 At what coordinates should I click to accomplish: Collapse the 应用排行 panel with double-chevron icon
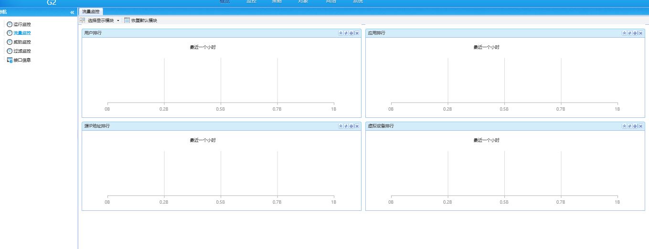pyautogui.click(x=625, y=33)
